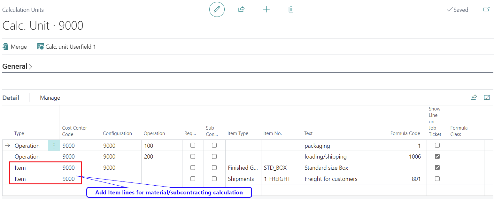Toggle Show Line on Job Ticket for packaging
This screenshot has height=199, width=494.
(437, 145)
